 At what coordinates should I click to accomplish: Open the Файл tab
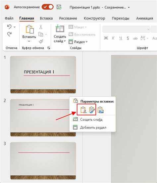[x=9, y=18]
